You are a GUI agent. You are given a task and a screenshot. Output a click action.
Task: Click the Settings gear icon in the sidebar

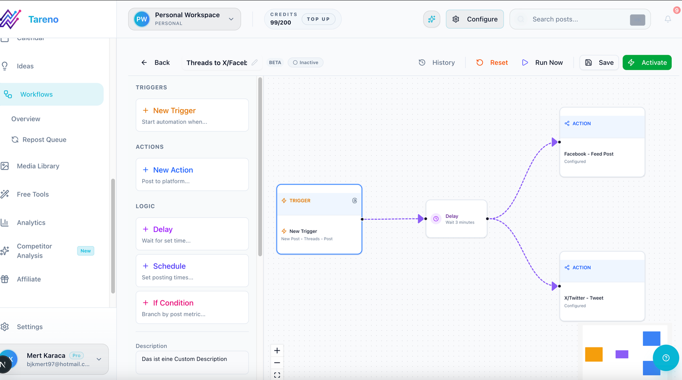[5, 327]
